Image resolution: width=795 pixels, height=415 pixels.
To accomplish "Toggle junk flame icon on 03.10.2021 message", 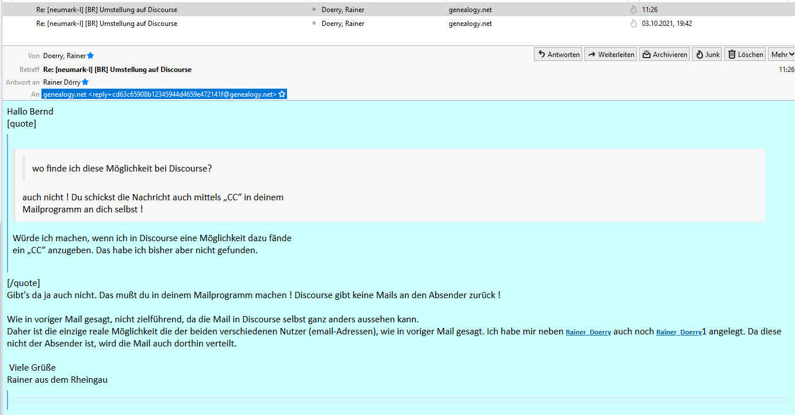I will (x=634, y=24).
